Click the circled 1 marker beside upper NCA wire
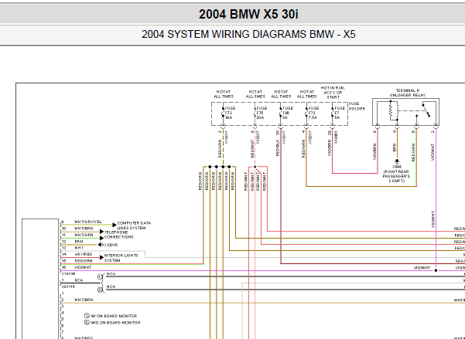This screenshot has width=465, height=339. click(x=100, y=276)
